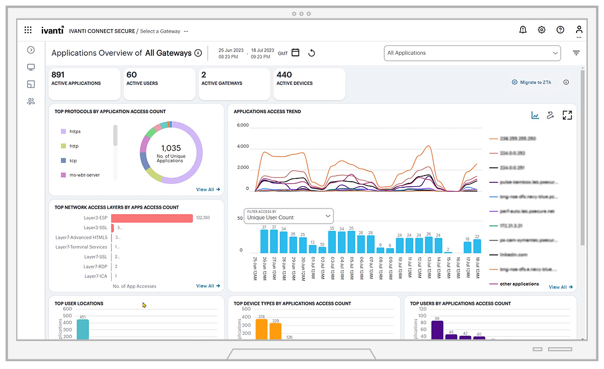Click the Layer7-ICA row label

96,276
